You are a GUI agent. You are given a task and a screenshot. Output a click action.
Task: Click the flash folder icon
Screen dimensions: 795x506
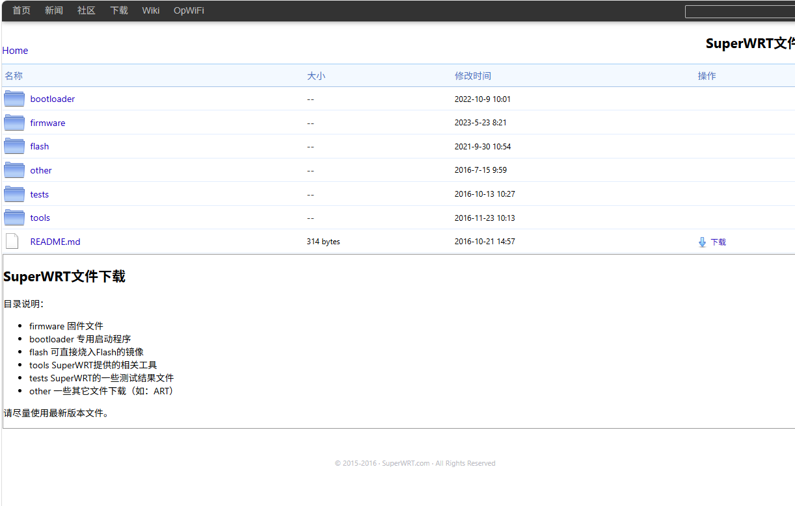(14, 146)
